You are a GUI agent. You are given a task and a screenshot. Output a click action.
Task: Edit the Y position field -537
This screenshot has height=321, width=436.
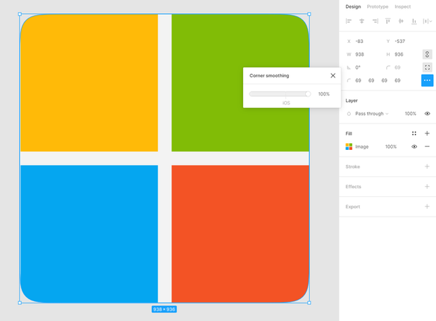click(x=400, y=42)
